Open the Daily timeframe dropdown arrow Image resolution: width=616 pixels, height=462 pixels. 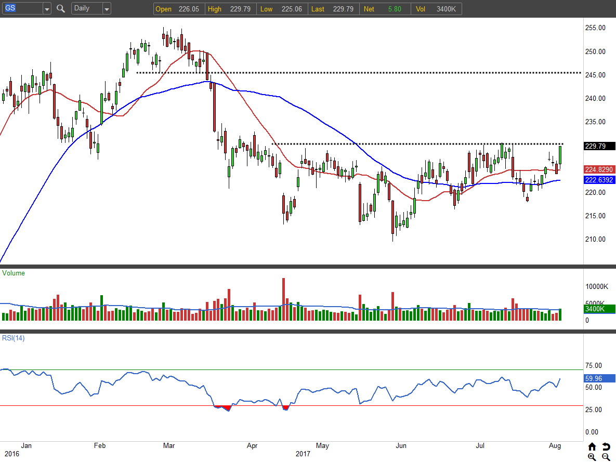coord(107,8)
